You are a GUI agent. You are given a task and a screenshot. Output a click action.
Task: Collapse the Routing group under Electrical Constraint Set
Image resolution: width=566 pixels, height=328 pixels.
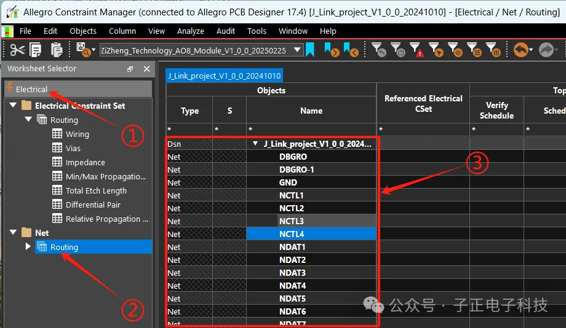(28, 119)
